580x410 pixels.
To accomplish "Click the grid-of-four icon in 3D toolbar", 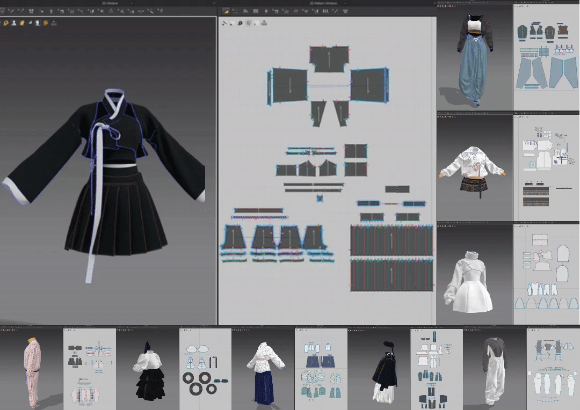I will click(31, 11).
